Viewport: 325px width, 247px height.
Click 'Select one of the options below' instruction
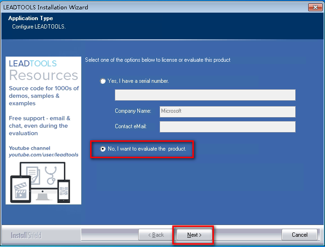pyautogui.click(x=158, y=60)
